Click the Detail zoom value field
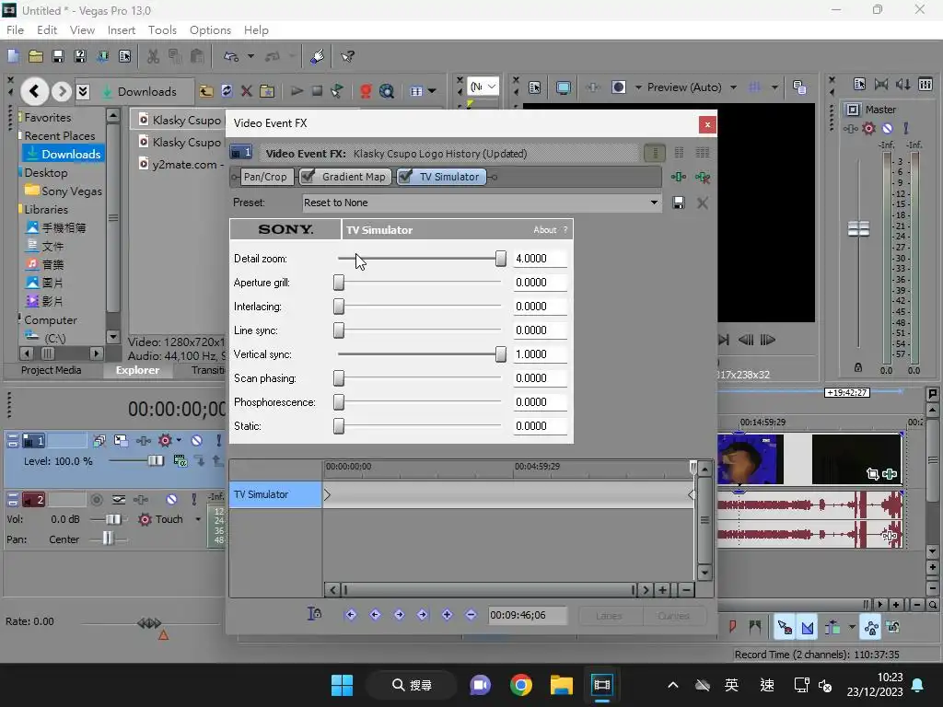The height and width of the screenshot is (707, 943). pyautogui.click(x=540, y=259)
